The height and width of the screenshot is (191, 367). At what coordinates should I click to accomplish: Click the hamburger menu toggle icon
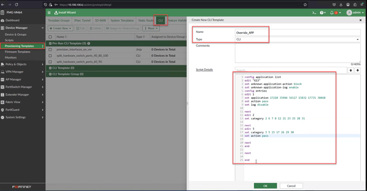click(x=49, y=13)
